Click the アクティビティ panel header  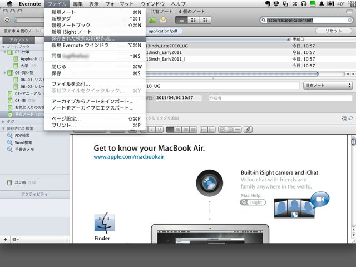click(34, 194)
